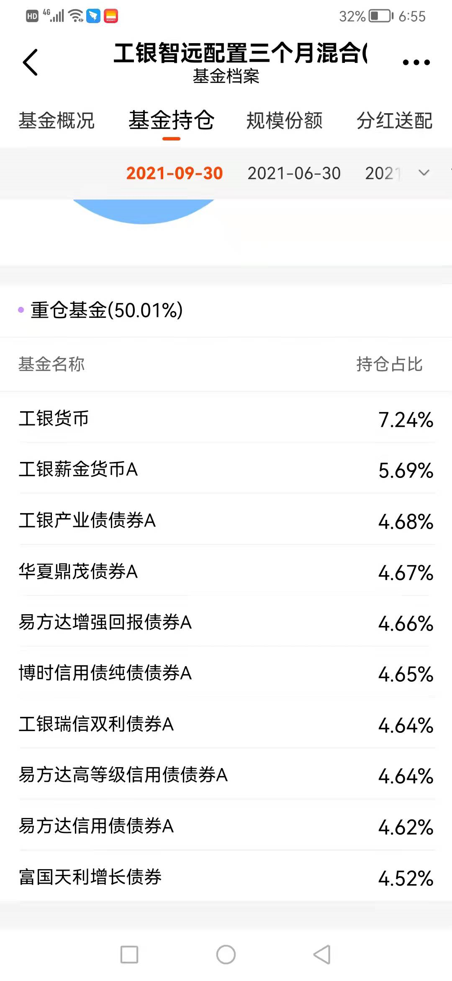
Task: Tap the battery status icon
Action: click(381, 16)
